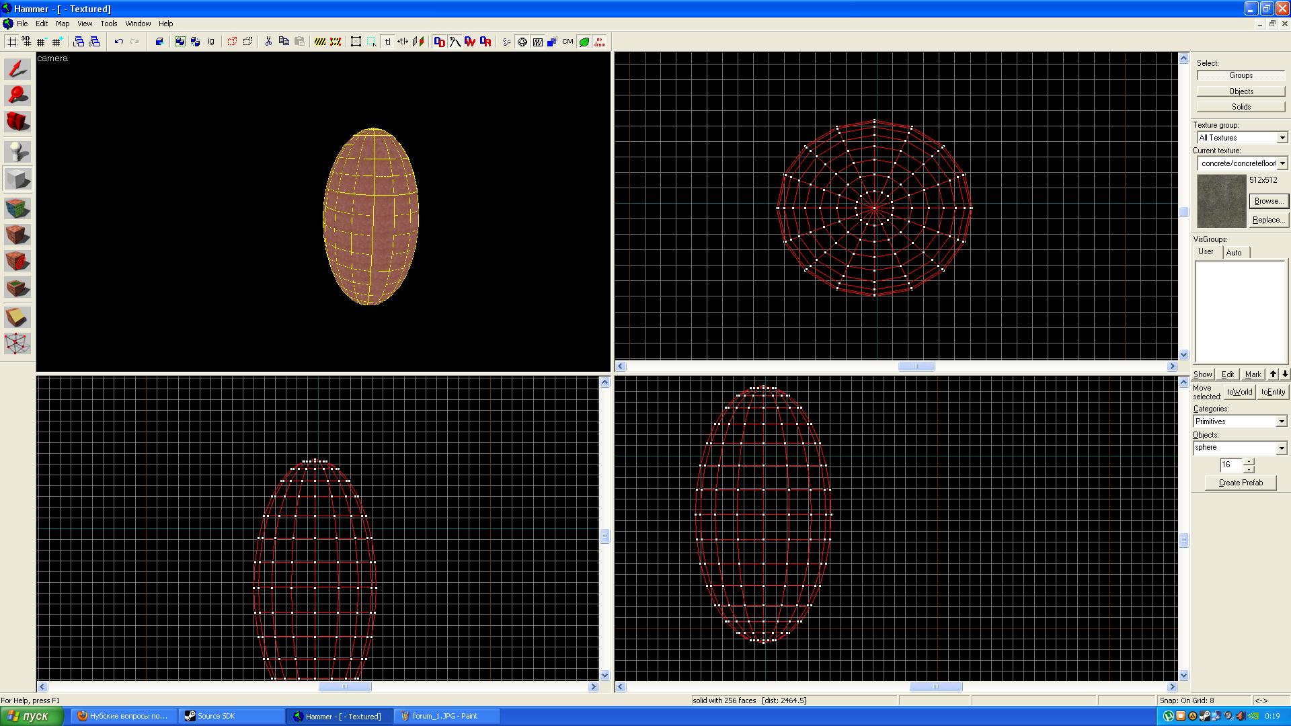Select the Block tool
Screen dimensions: 1291x726
coord(17,179)
